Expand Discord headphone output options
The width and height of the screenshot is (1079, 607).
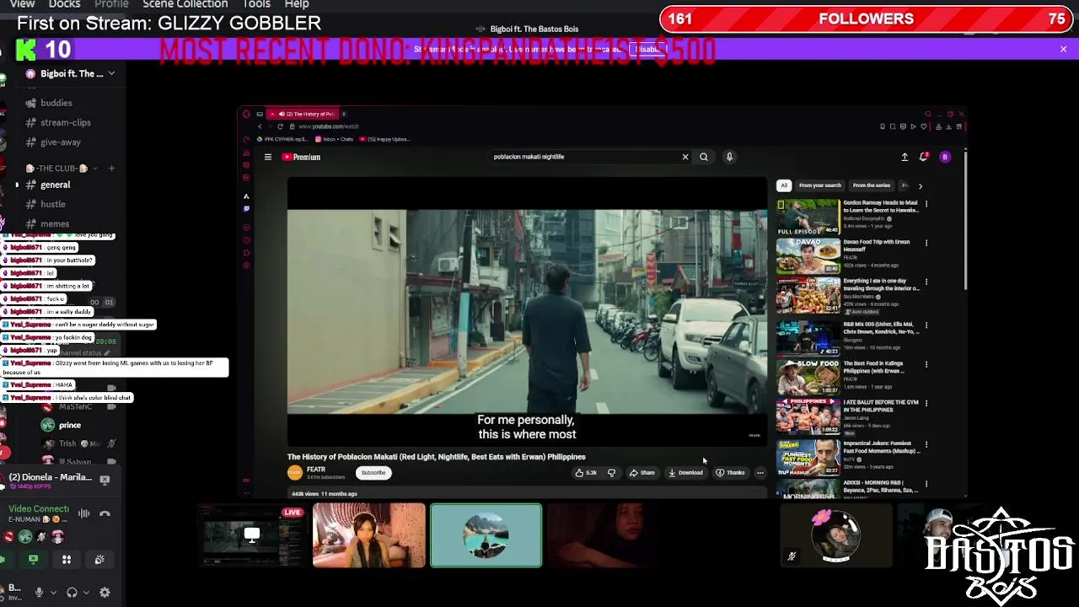click(x=85, y=593)
